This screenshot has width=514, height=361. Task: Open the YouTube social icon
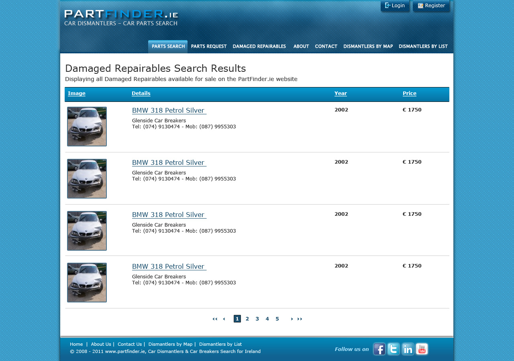(422, 349)
